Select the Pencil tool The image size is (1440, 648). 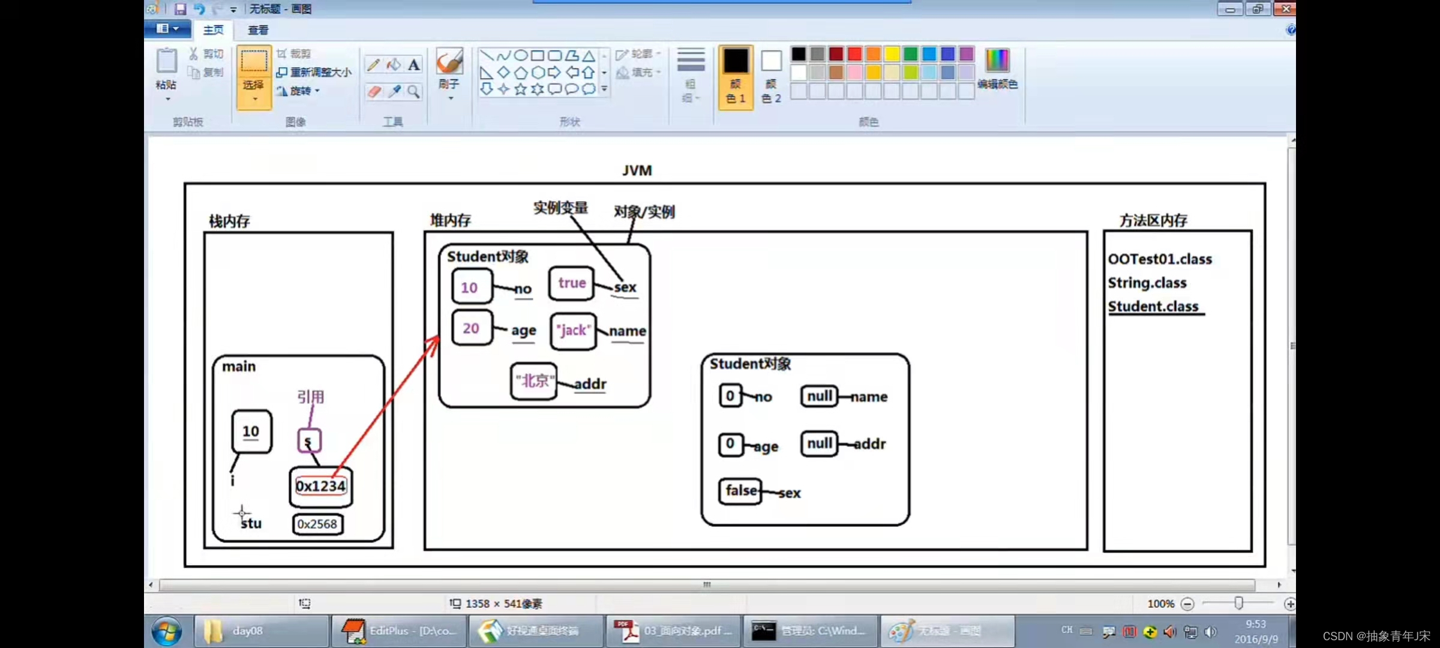[x=373, y=65]
